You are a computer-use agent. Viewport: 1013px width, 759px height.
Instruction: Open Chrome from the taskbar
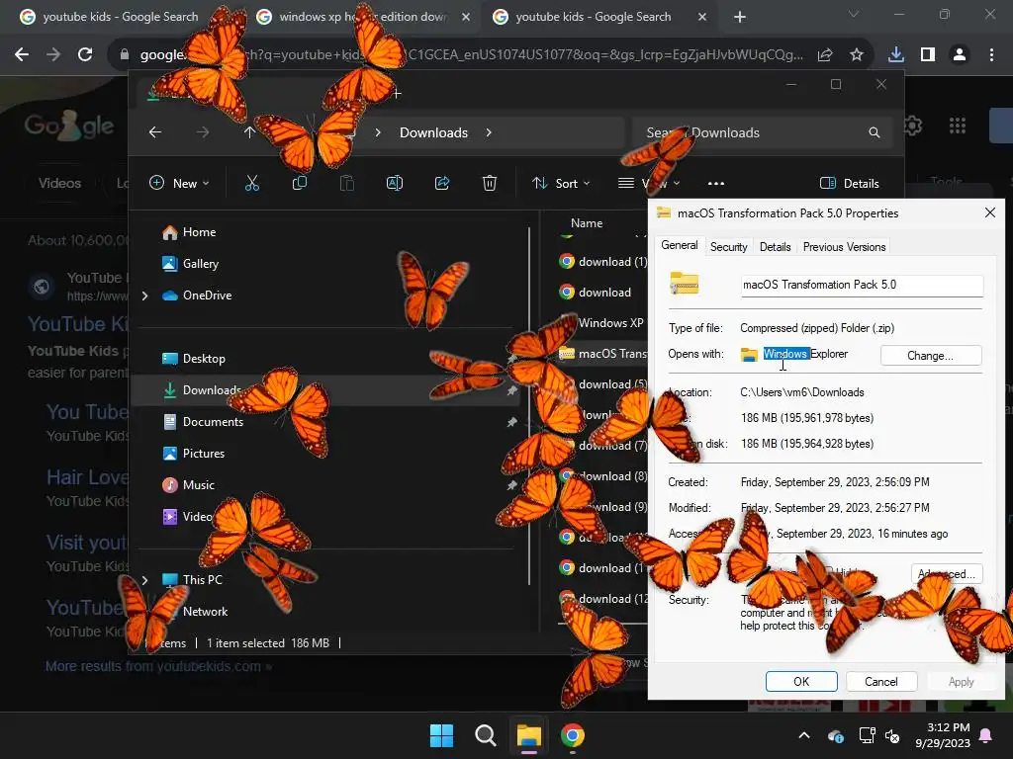click(x=573, y=735)
